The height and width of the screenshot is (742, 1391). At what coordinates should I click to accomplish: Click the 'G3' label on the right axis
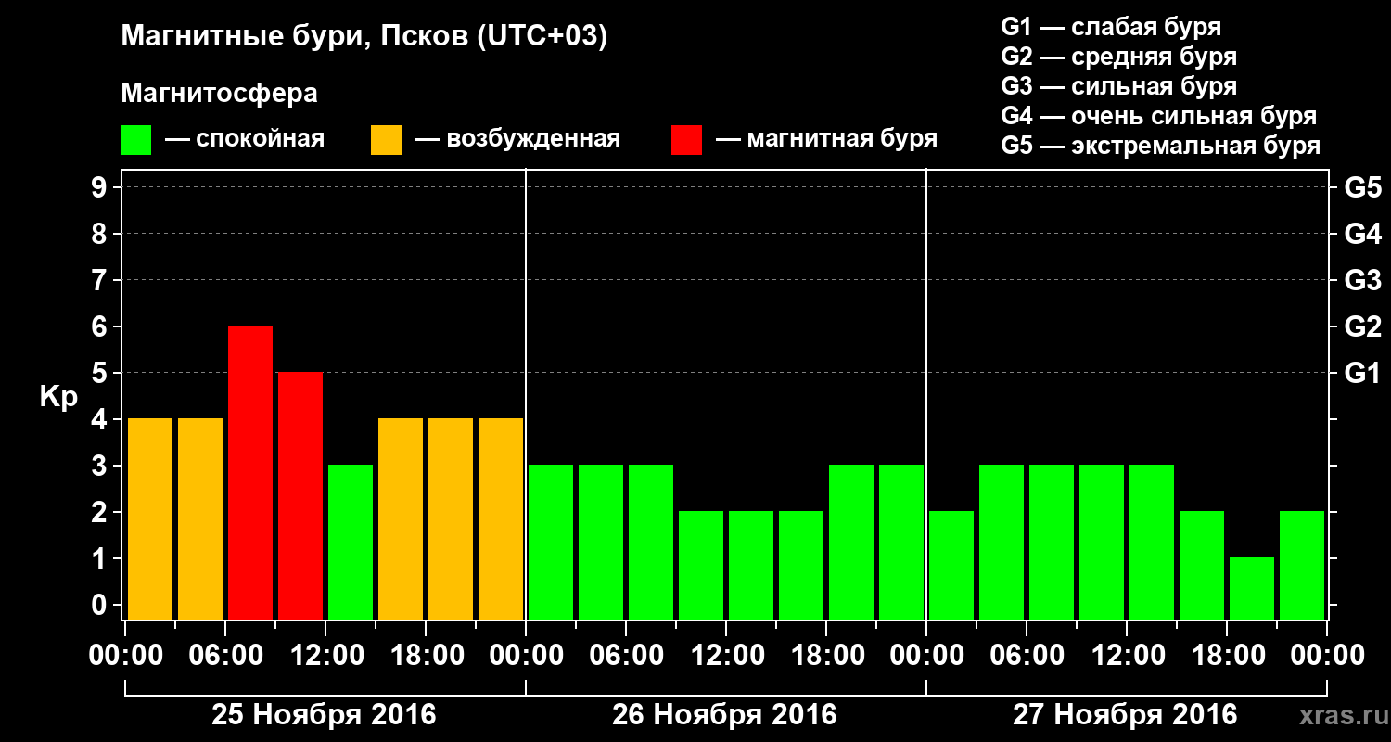click(1363, 281)
